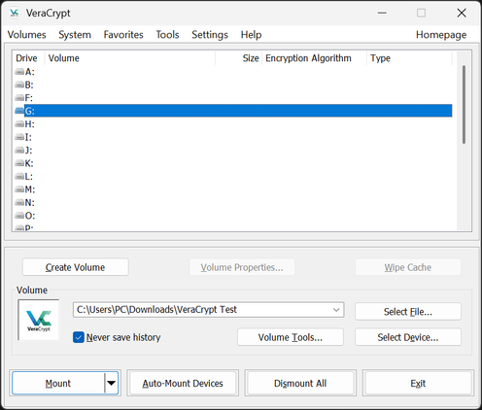Click the Size column header

coord(239,58)
